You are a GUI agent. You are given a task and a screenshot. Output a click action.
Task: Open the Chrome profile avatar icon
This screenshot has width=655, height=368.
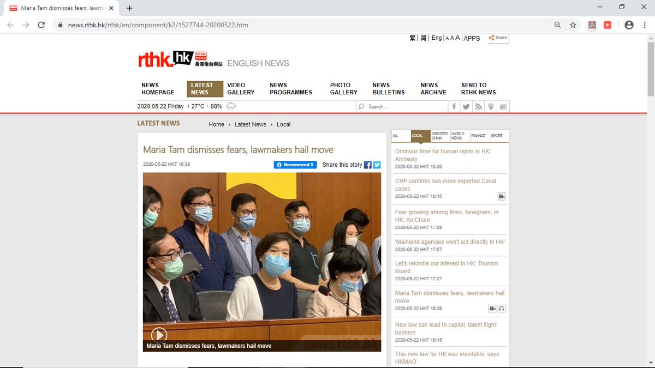[x=629, y=25]
